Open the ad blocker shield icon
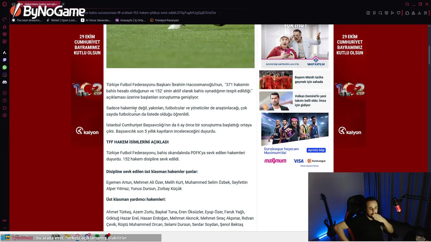Viewport: 431px width, 242px height. point(386,13)
